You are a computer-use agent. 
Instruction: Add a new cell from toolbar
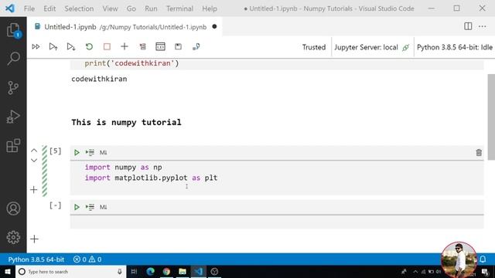click(x=125, y=47)
